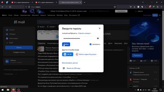Close the dark theme promo panel

[158, 20]
